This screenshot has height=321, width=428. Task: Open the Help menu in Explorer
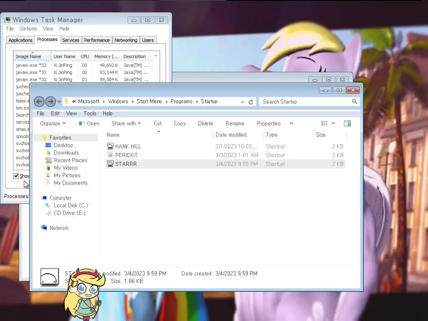coord(107,113)
